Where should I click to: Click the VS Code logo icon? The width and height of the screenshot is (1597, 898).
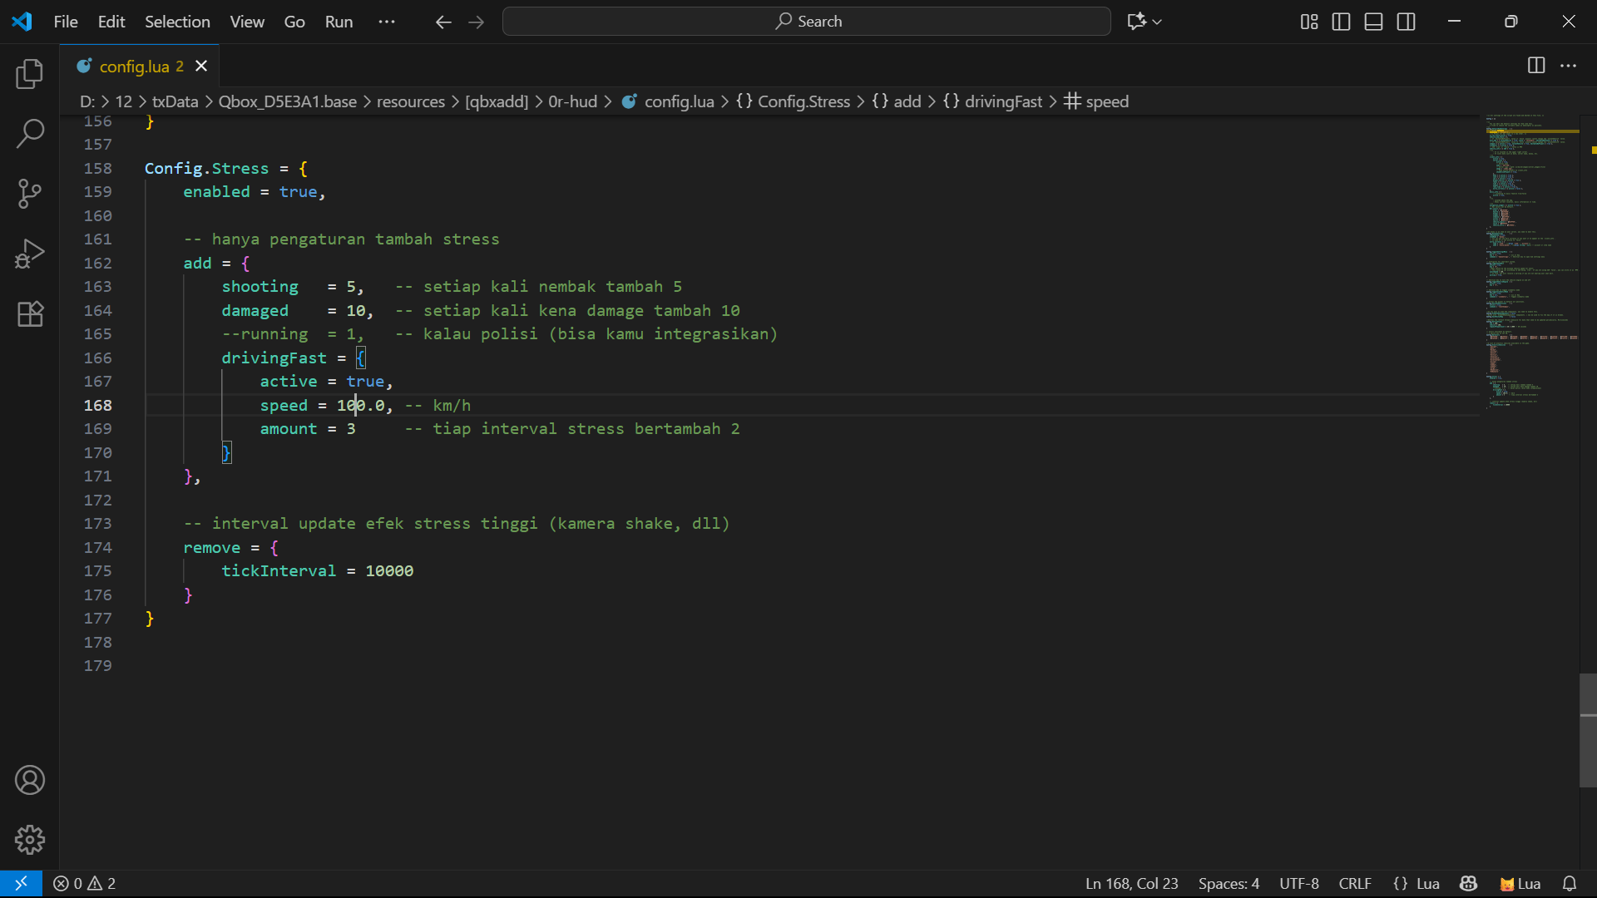click(22, 22)
